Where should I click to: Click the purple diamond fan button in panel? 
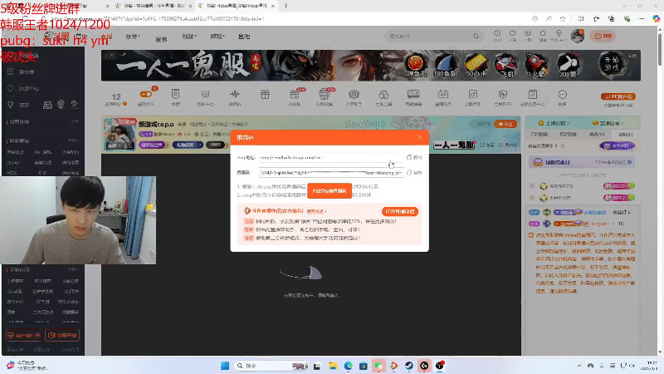click(x=617, y=146)
